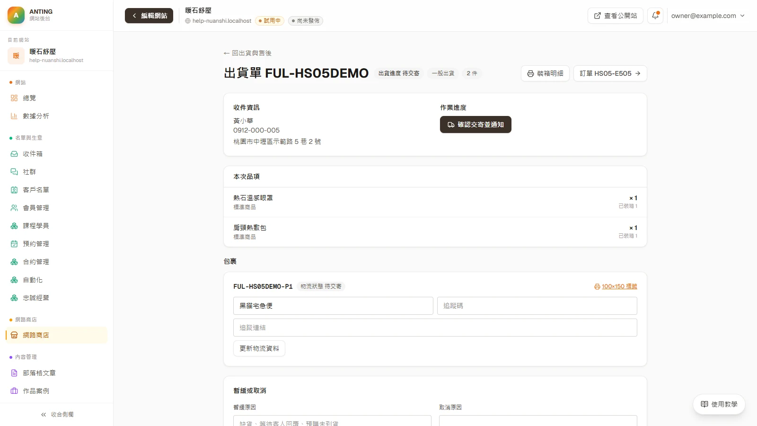Open 總覽 overview in sidebar
Screen dimensions: 757x426
coord(57,98)
